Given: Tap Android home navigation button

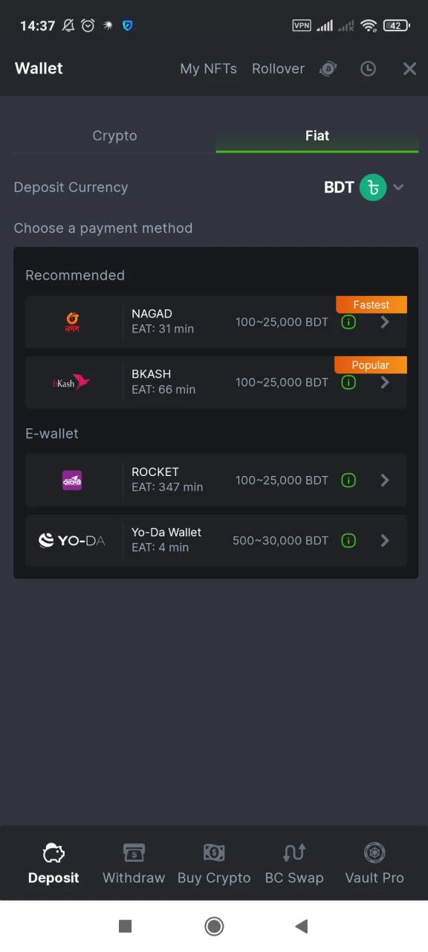Looking at the screenshot, I should pos(214,926).
